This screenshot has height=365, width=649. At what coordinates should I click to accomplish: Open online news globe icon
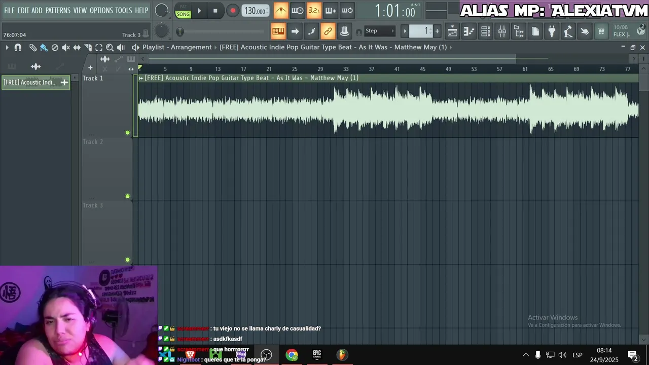pyautogui.click(x=641, y=30)
